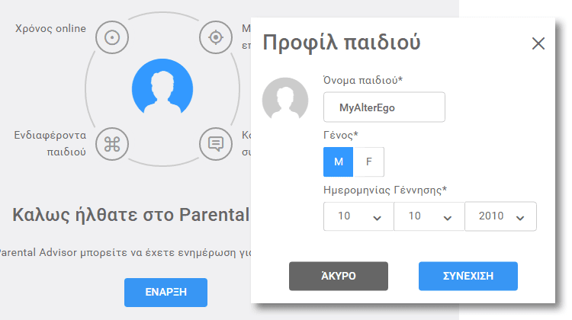Click the location target circular icon
This screenshot has width=572, height=320.
(x=216, y=37)
